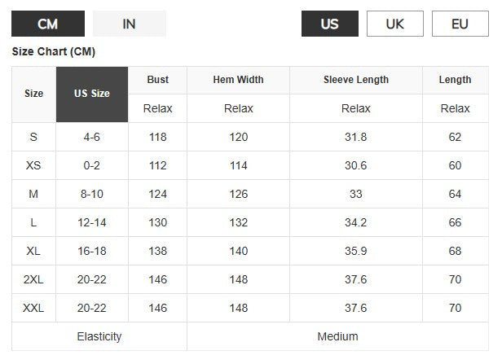The image size is (502, 364).
Task: Click the Elasticity row label
Action: tap(99, 336)
